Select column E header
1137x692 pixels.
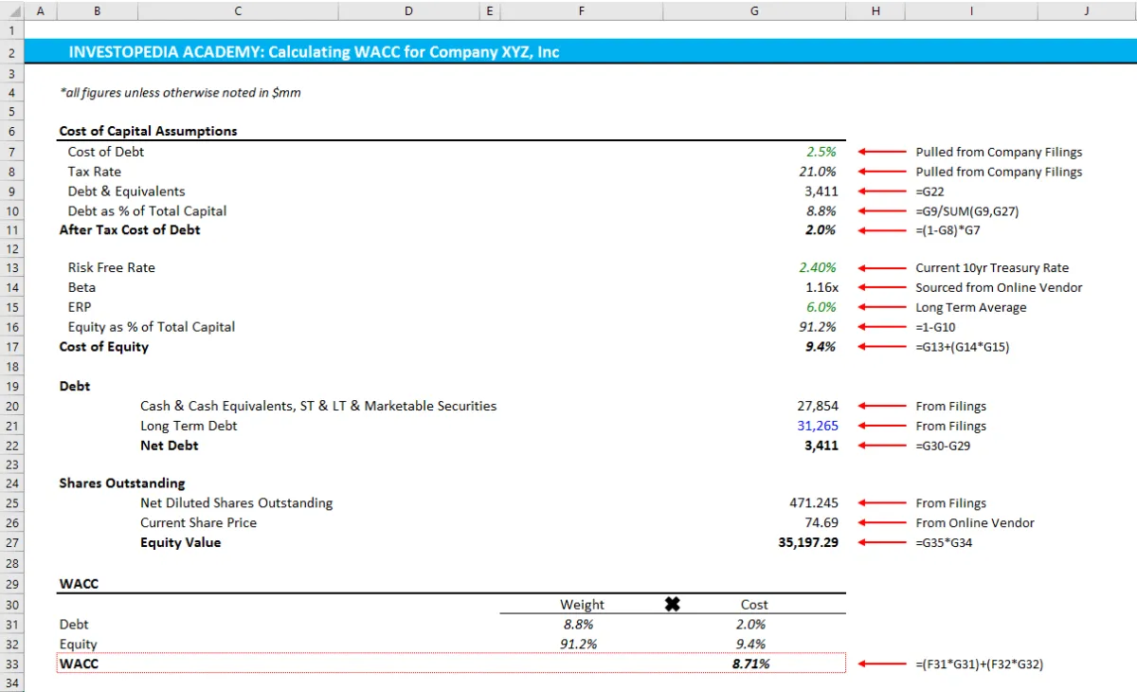click(489, 10)
